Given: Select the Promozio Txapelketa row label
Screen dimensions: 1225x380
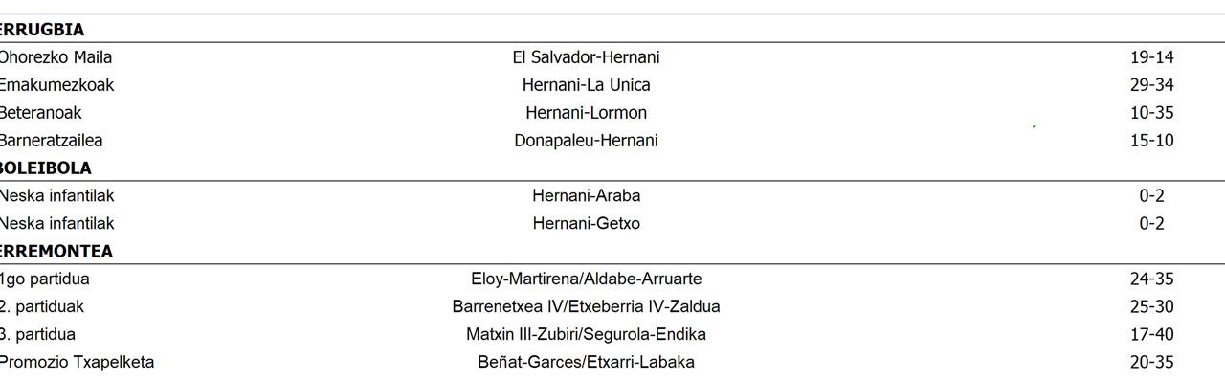Looking at the screenshot, I should tap(77, 363).
